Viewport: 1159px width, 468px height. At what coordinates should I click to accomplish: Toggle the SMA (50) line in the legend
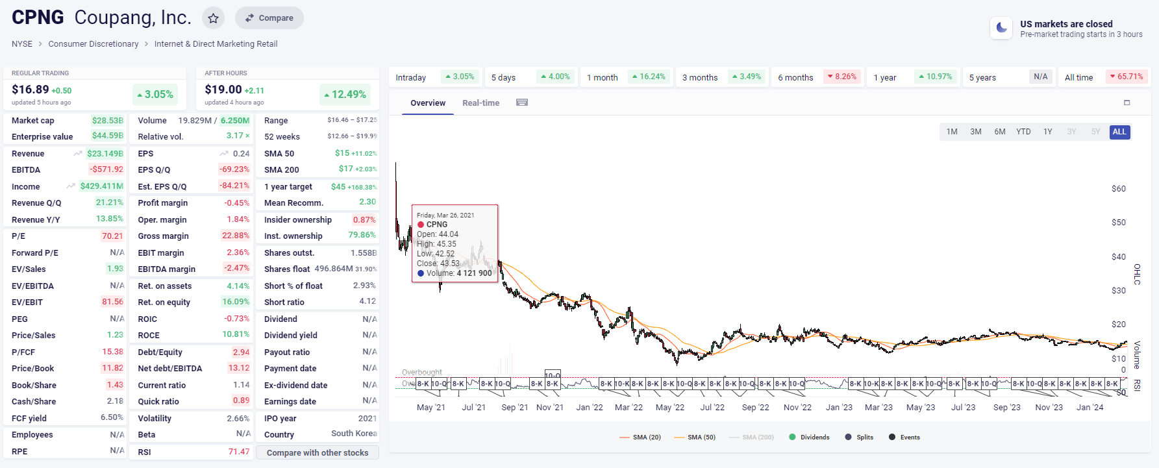tap(695, 437)
